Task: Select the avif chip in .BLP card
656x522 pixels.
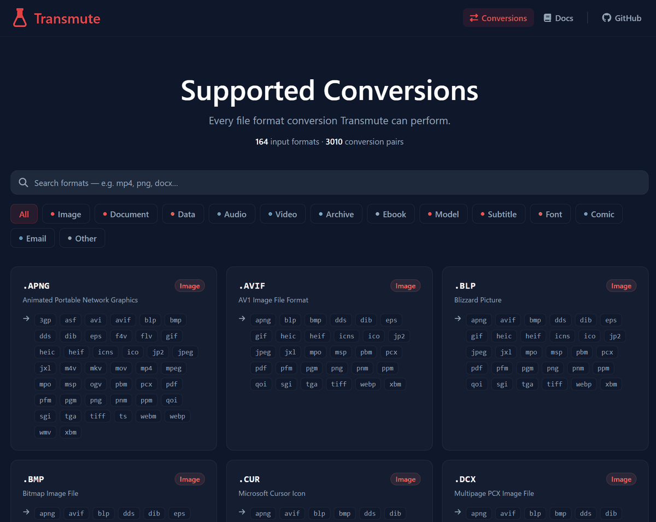Action: pos(508,320)
